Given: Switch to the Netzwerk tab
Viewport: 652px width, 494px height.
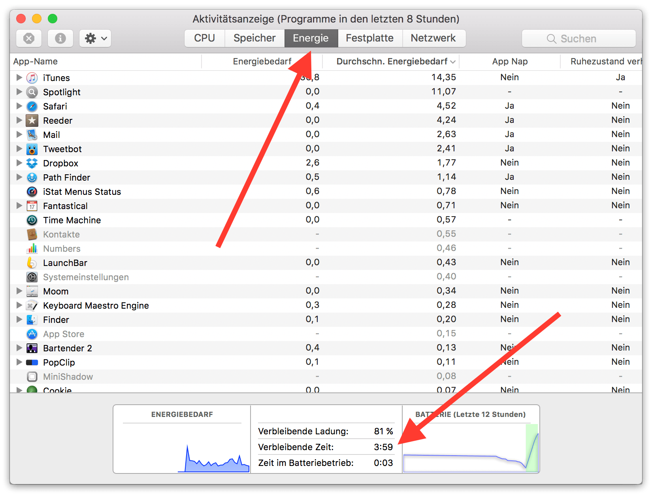Looking at the screenshot, I should [433, 38].
